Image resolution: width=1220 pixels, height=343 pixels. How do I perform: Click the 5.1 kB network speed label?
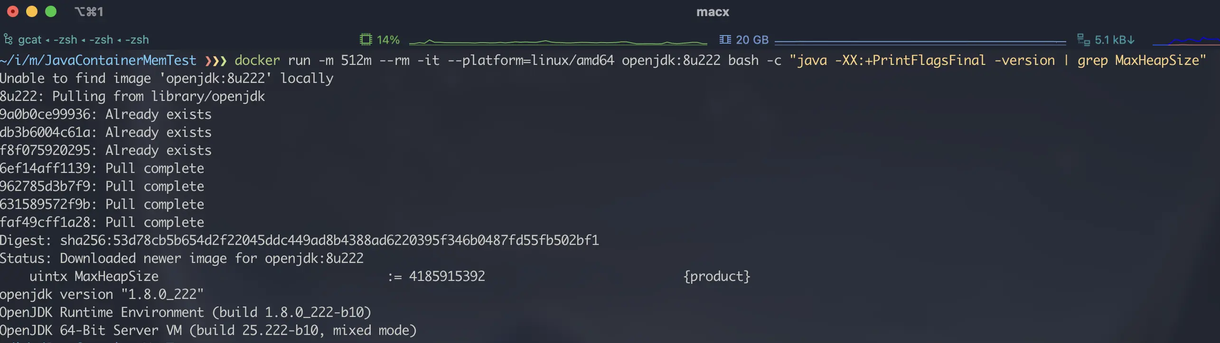(1110, 40)
